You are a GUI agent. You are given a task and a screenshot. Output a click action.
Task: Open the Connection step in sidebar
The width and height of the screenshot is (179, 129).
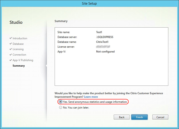point(19,55)
